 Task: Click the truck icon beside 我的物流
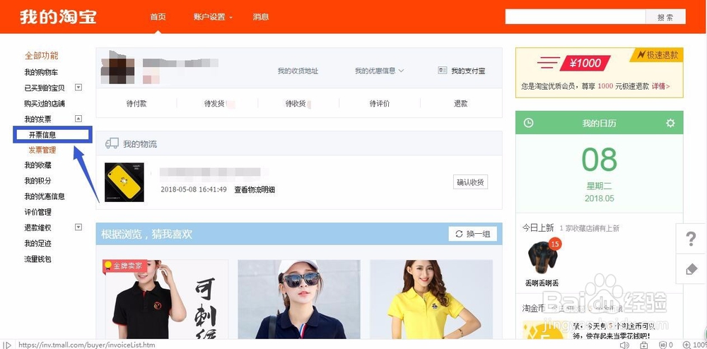[x=112, y=143]
